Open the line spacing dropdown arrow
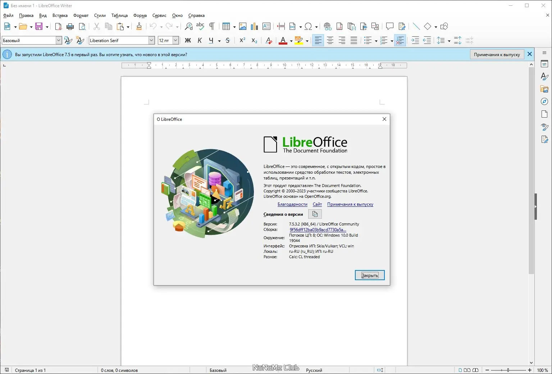 point(449,41)
